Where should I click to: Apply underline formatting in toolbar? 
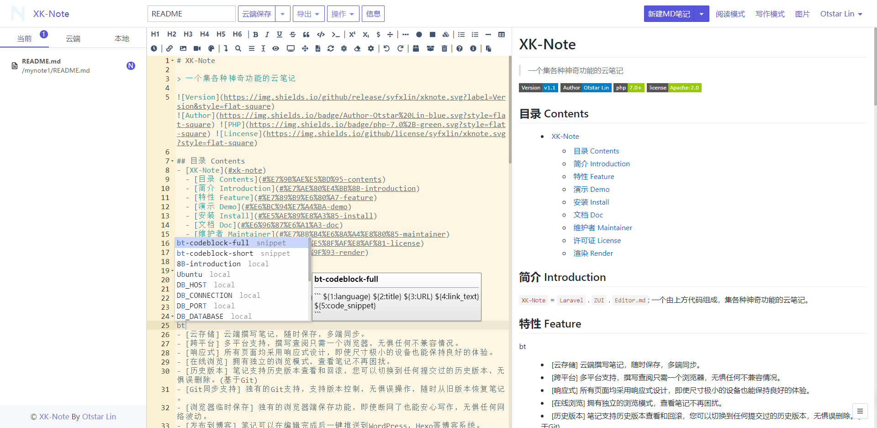click(x=280, y=34)
